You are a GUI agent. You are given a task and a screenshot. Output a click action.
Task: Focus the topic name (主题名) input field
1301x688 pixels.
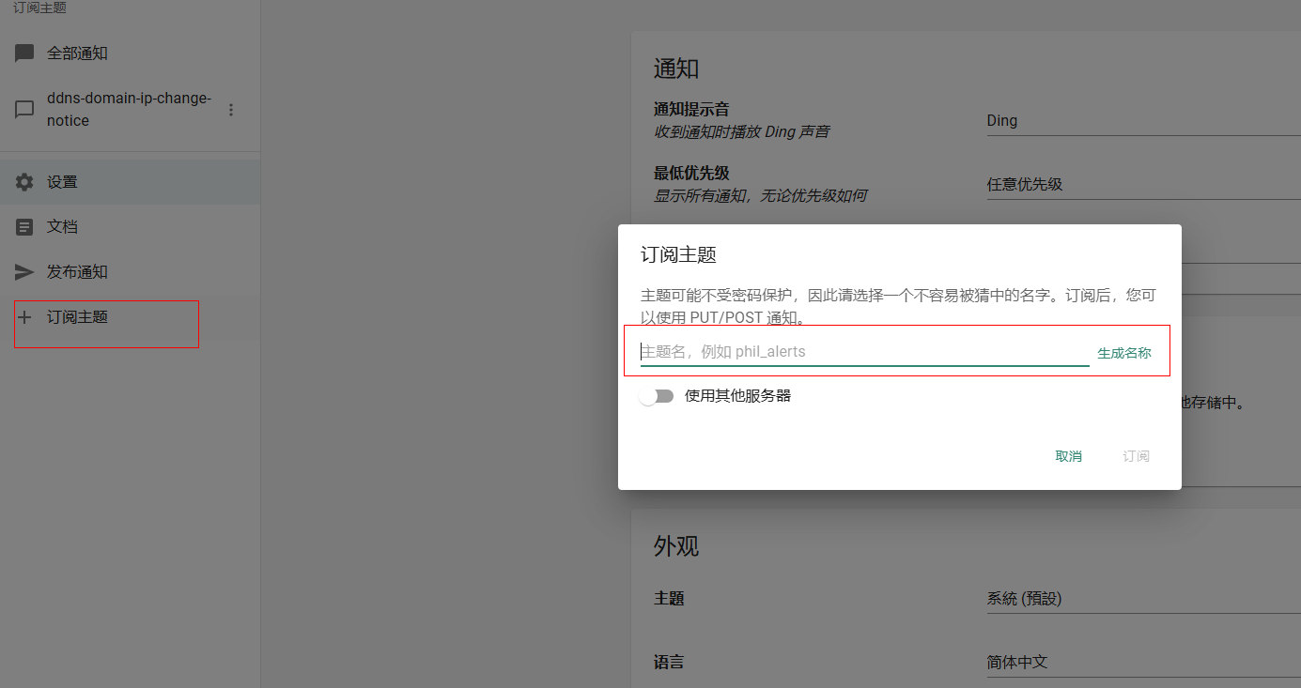[x=862, y=352]
